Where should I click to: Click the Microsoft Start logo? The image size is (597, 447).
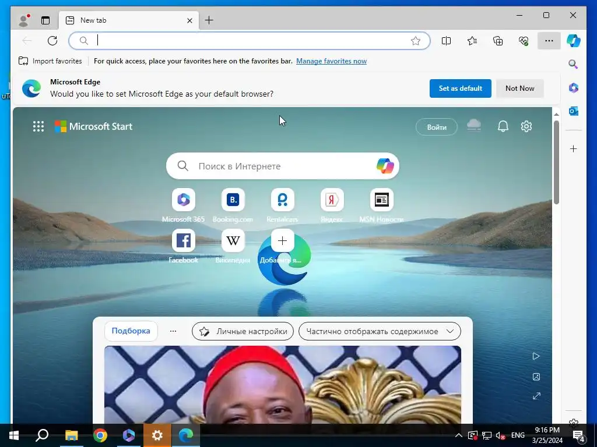click(93, 126)
